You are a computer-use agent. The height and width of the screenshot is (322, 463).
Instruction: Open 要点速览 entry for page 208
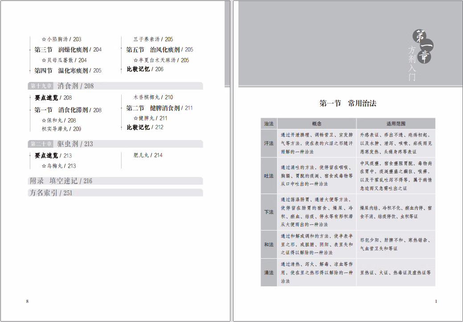click(53, 98)
